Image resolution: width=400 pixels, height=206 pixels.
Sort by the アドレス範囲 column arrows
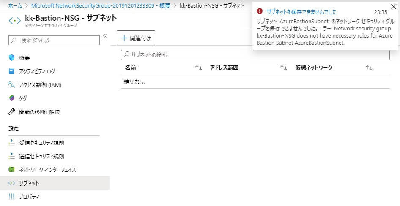(284, 68)
